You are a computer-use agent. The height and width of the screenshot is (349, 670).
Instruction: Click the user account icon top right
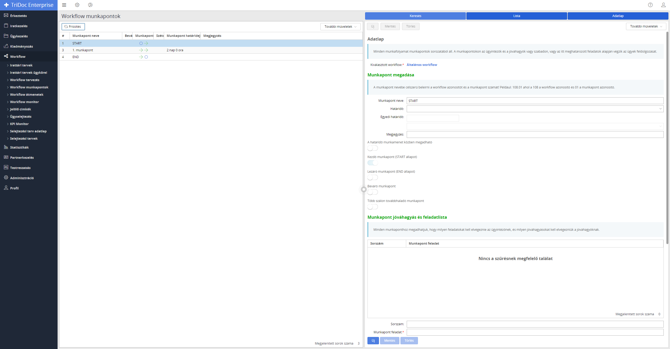pos(663,5)
